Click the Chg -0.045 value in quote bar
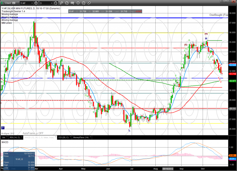237x171 pixels. pyautogui.click(x=139, y=11)
